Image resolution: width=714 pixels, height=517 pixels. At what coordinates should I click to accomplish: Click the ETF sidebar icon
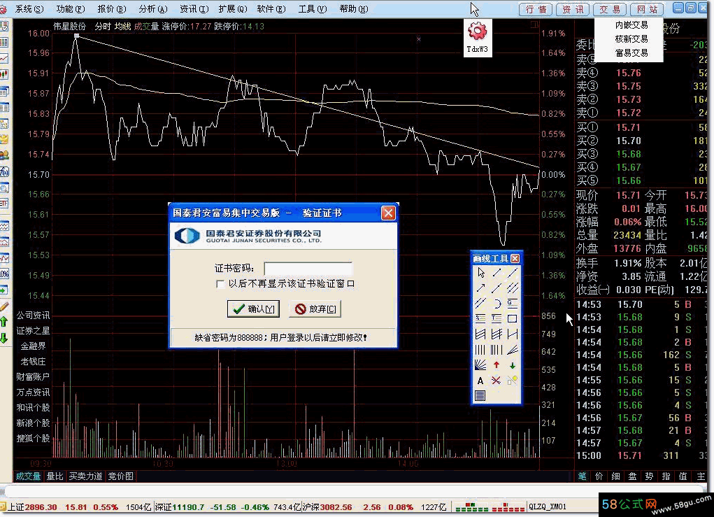[5, 204]
